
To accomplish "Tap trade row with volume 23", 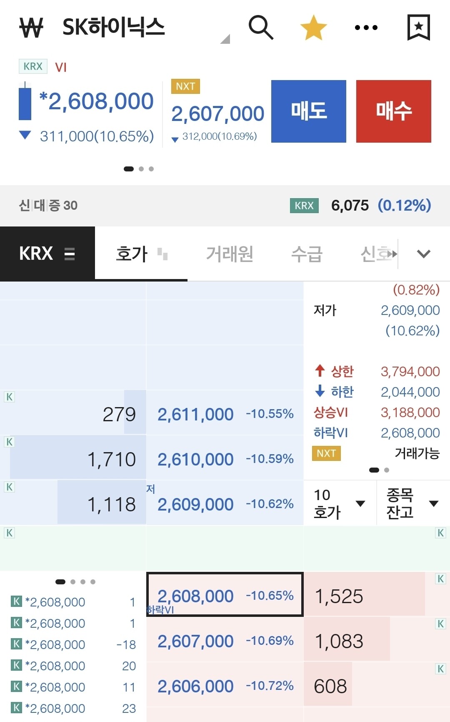I will 73,708.
